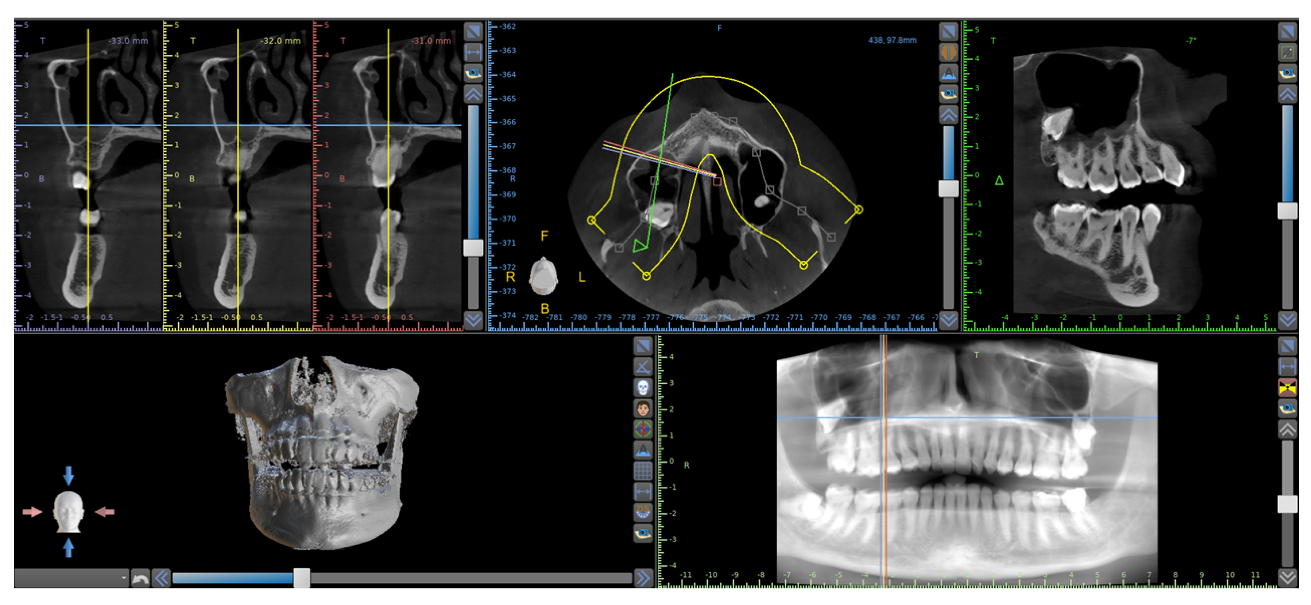Toggle eye visibility icon in cross-section panel
Screen dimensions: 1311x605
click(x=473, y=73)
